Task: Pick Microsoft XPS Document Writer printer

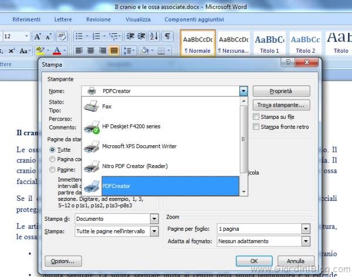Action: click(139, 146)
